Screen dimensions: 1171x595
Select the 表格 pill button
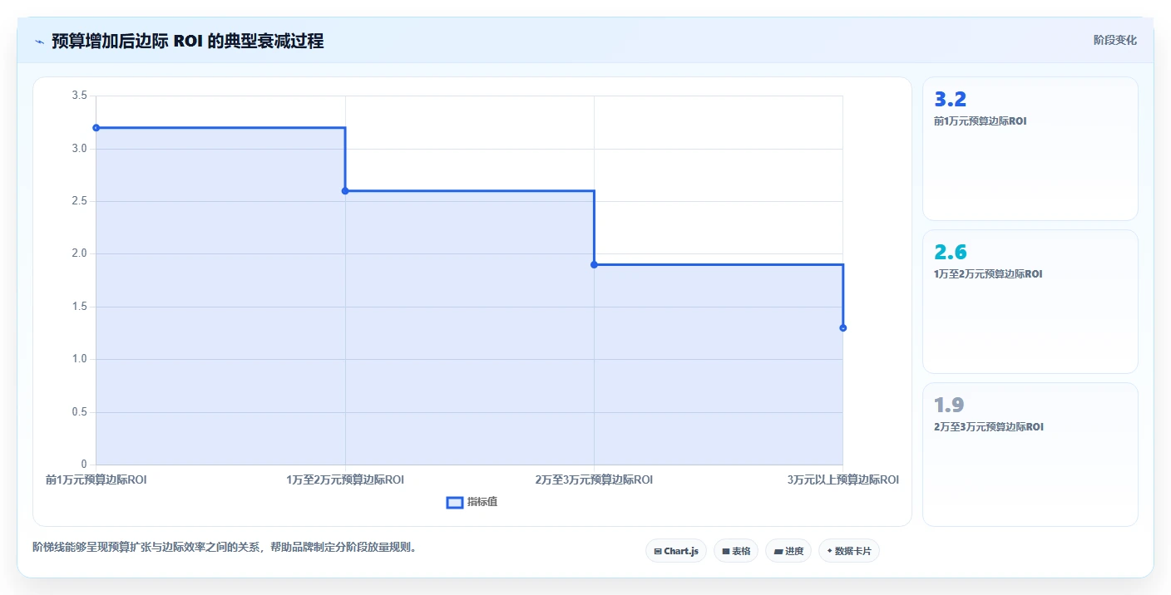pyautogui.click(x=736, y=551)
